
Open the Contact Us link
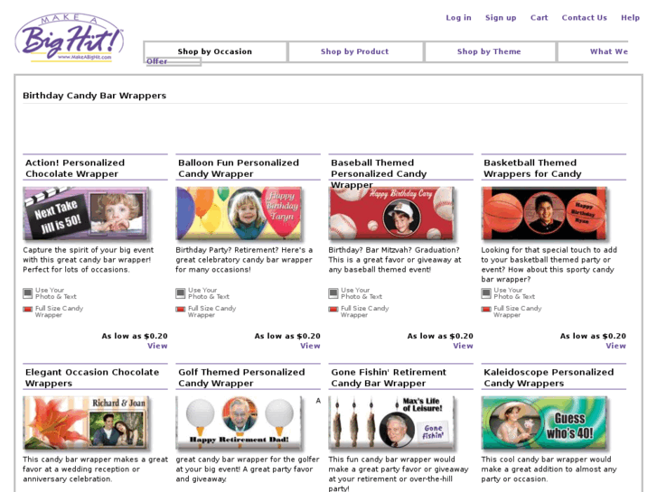click(584, 17)
